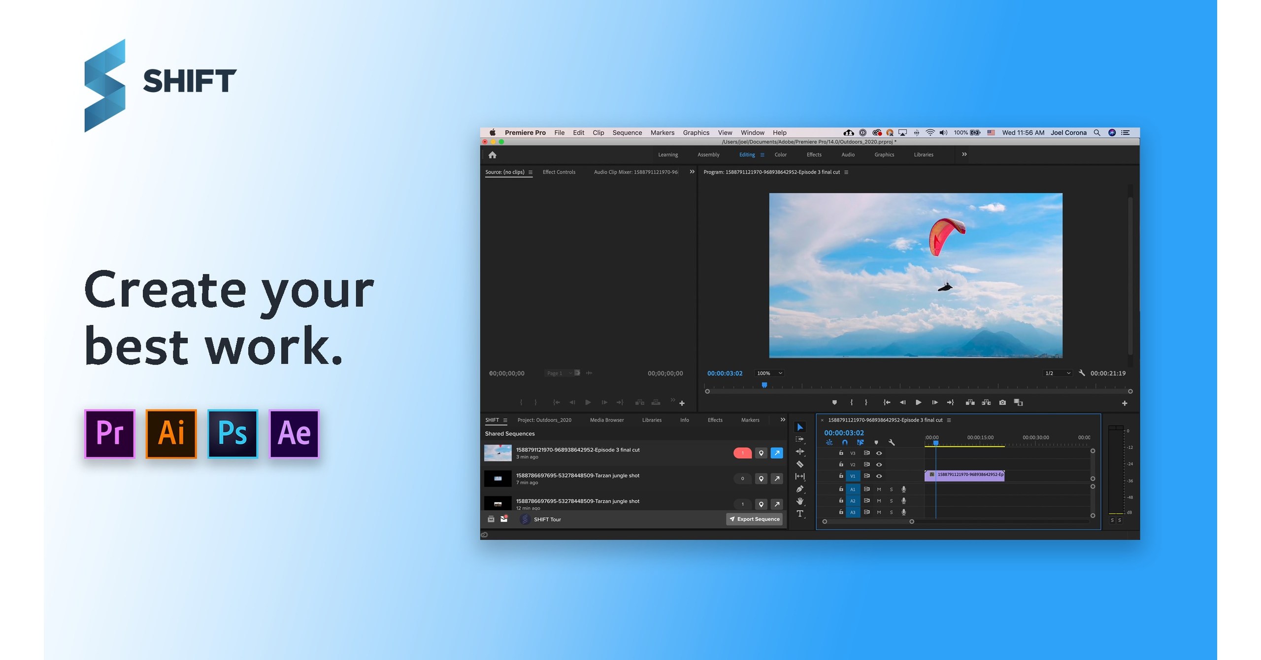The image size is (1261, 660).
Task: Hide track V1 using its eye icon
Action: [879, 476]
